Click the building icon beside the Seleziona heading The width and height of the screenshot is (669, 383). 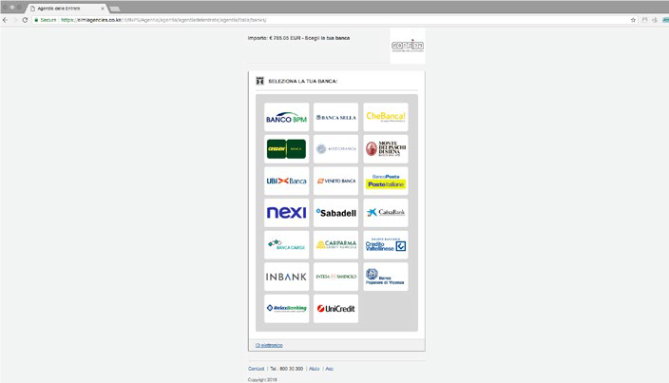coord(259,81)
